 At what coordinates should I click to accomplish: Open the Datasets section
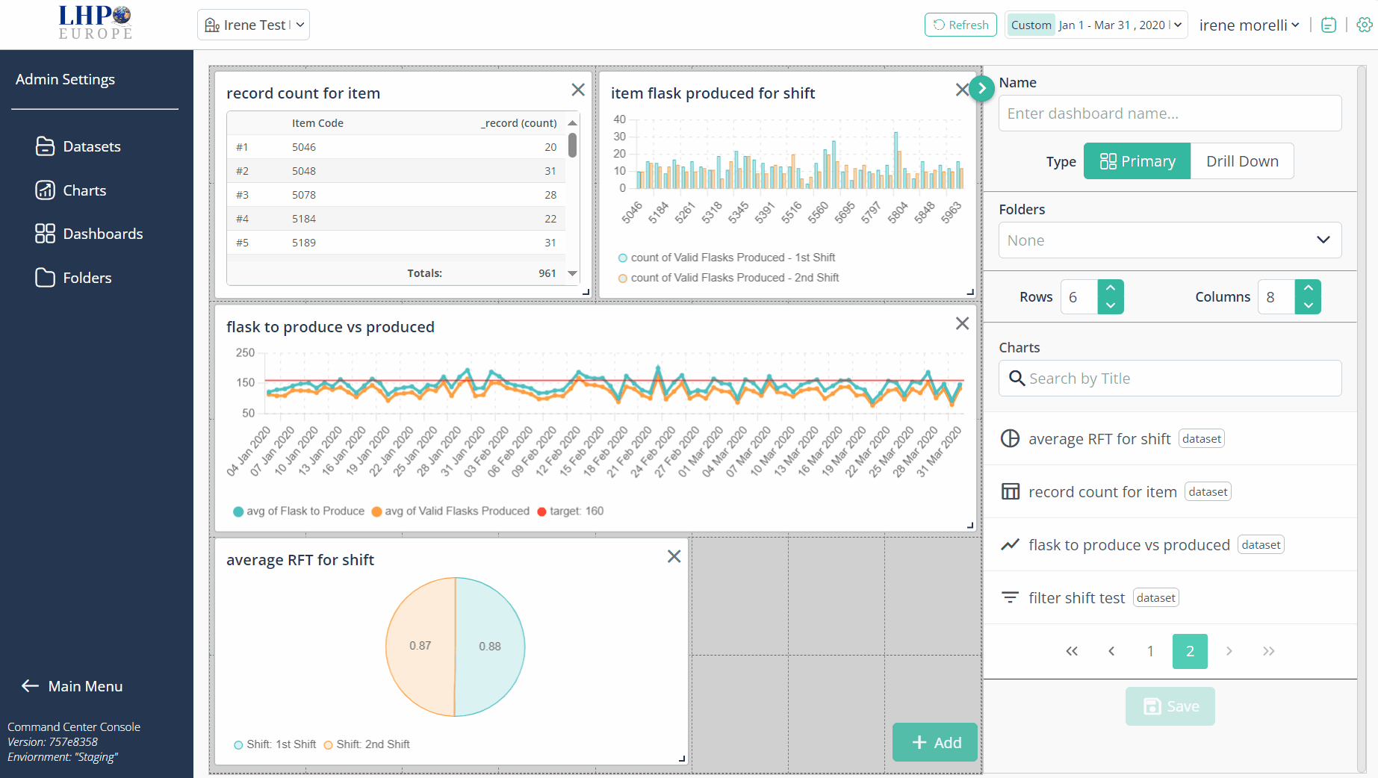pyautogui.click(x=78, y=146)
